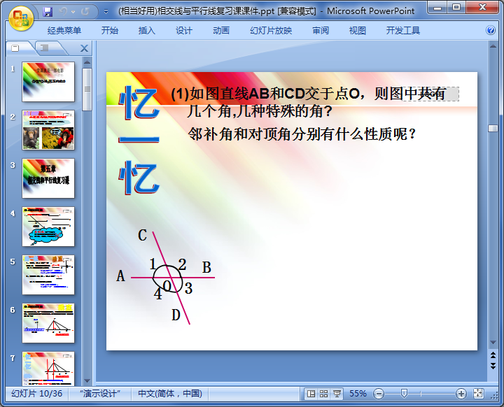
Task: Open the 设计 ribbon tab
Action: [184, 31]
